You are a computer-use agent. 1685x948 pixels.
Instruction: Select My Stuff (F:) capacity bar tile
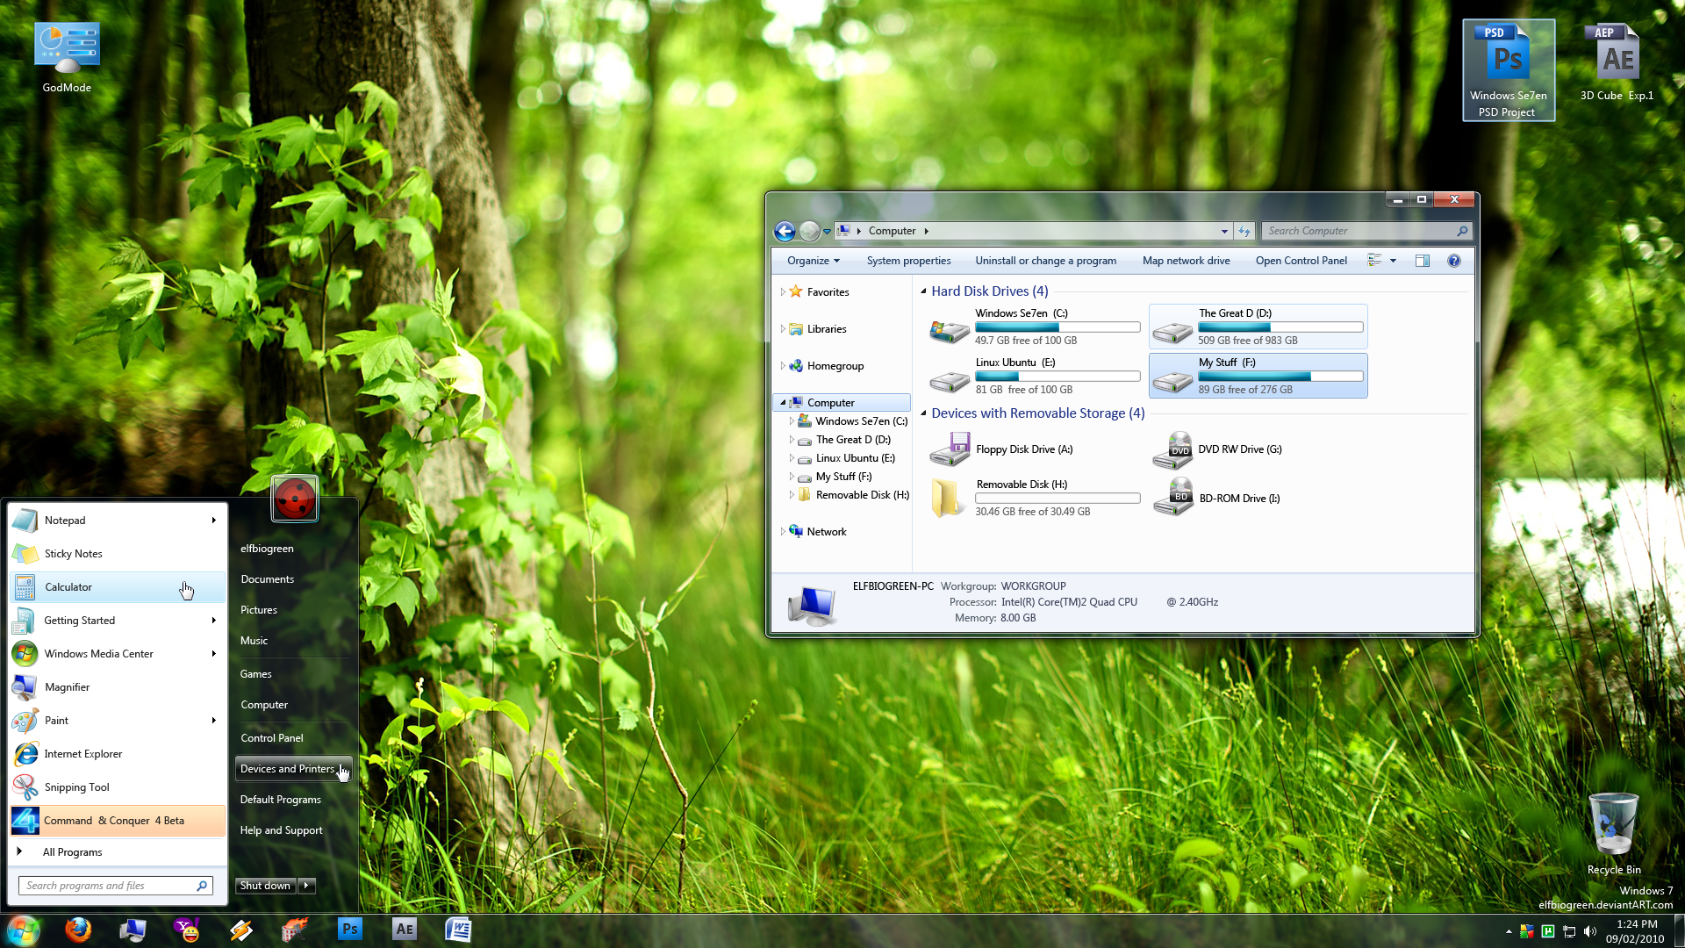point(1258,376)
